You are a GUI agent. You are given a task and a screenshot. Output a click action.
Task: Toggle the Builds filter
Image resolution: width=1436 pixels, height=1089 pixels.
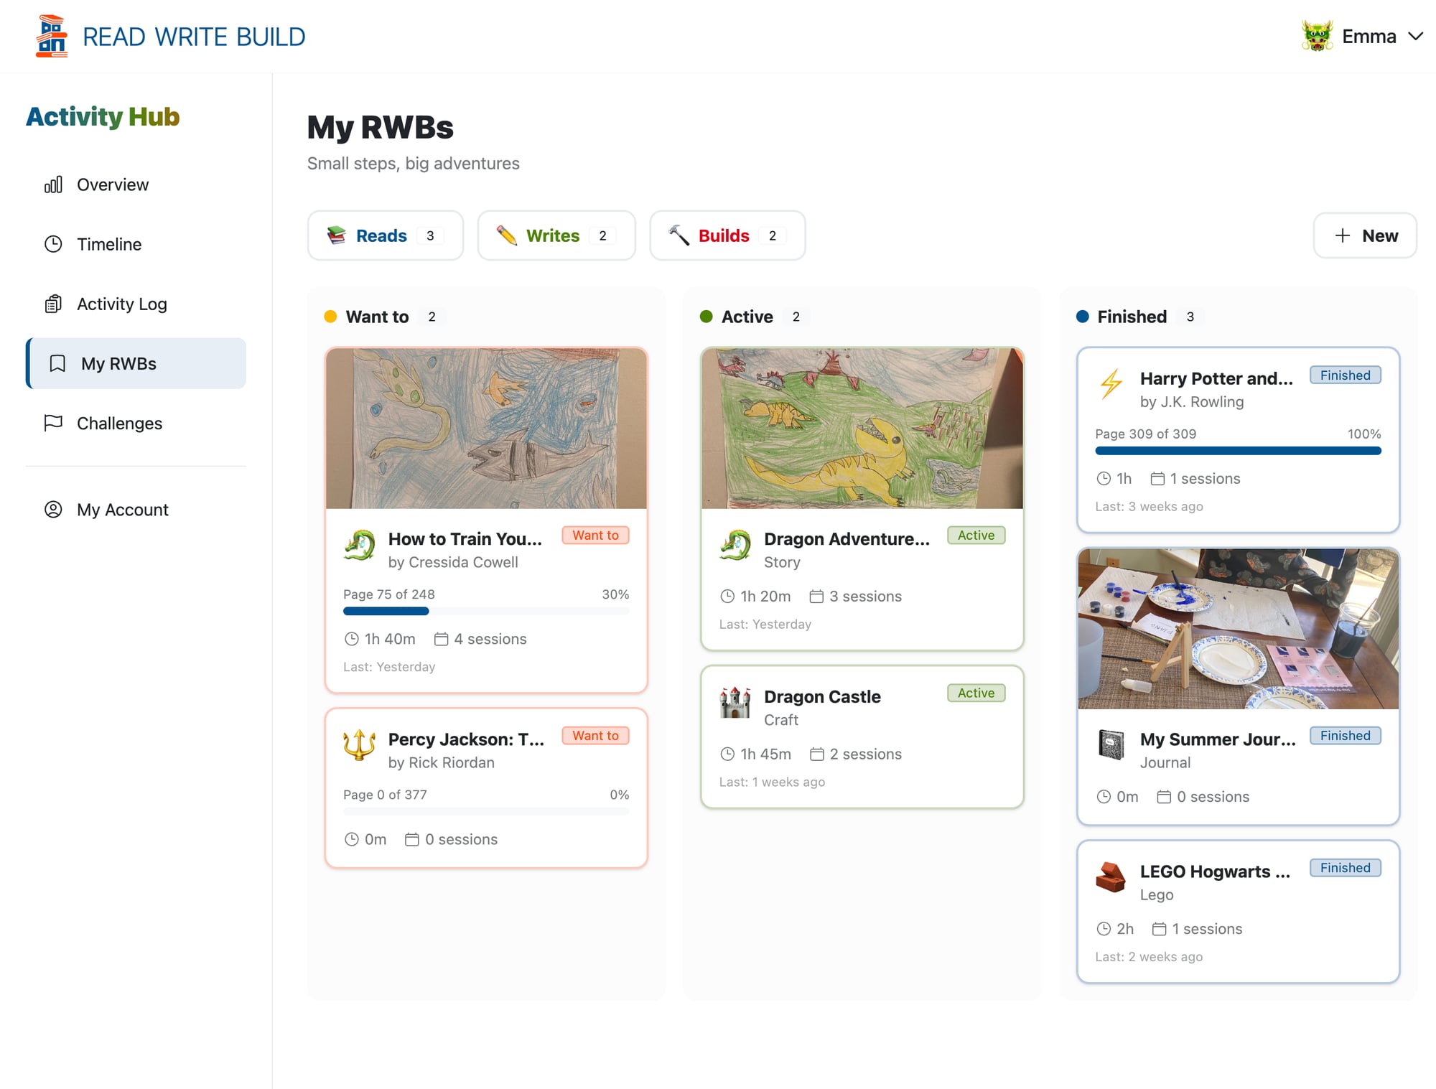pyautogui.click(x=727, y=235)
